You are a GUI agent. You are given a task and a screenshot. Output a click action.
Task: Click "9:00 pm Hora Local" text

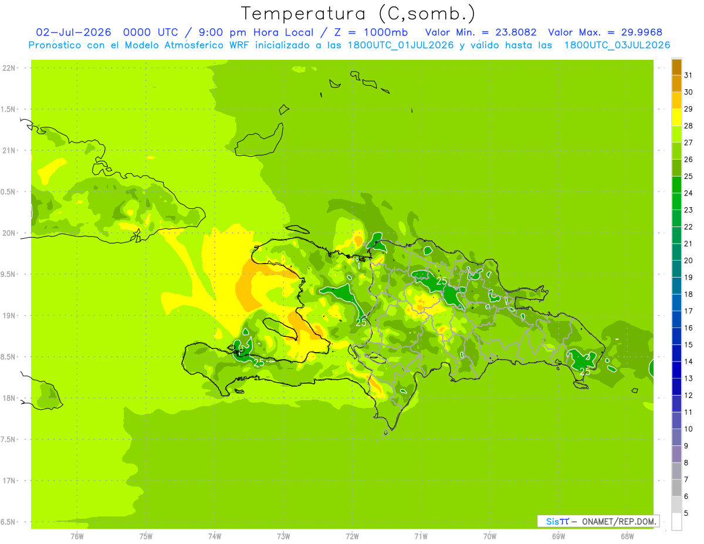[x=258, y=32]
